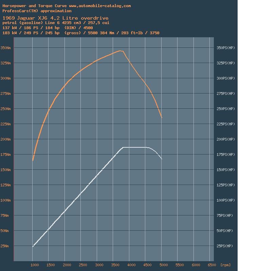Click the '225PS(HP)' power axis label

pos(226,124)
